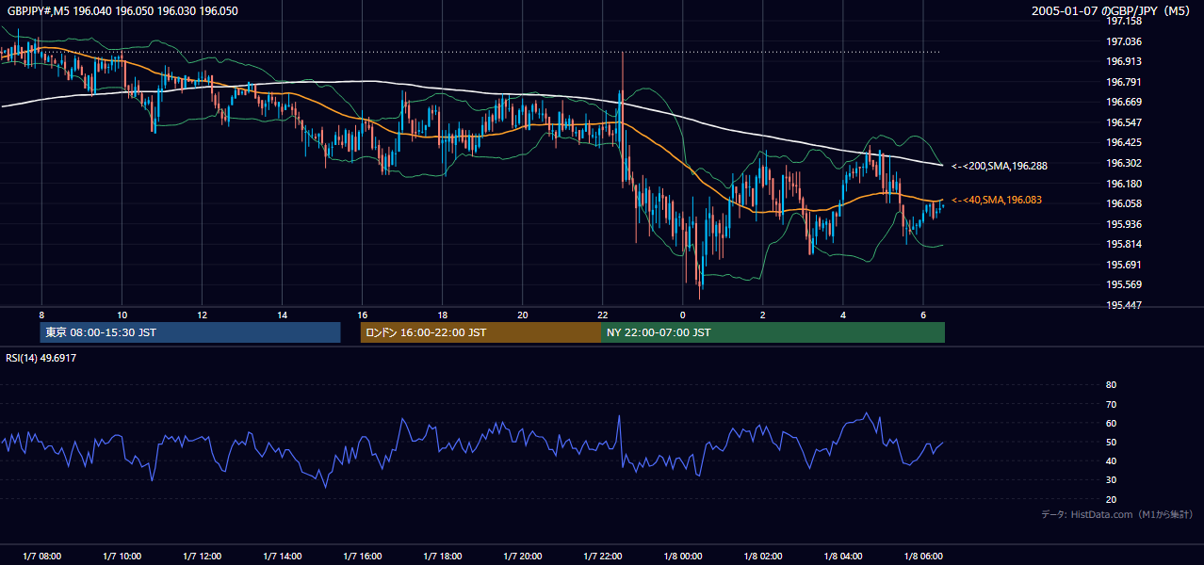Click bottom time label 1/8 04:00
1204x565 pixels.
point(843,556)
